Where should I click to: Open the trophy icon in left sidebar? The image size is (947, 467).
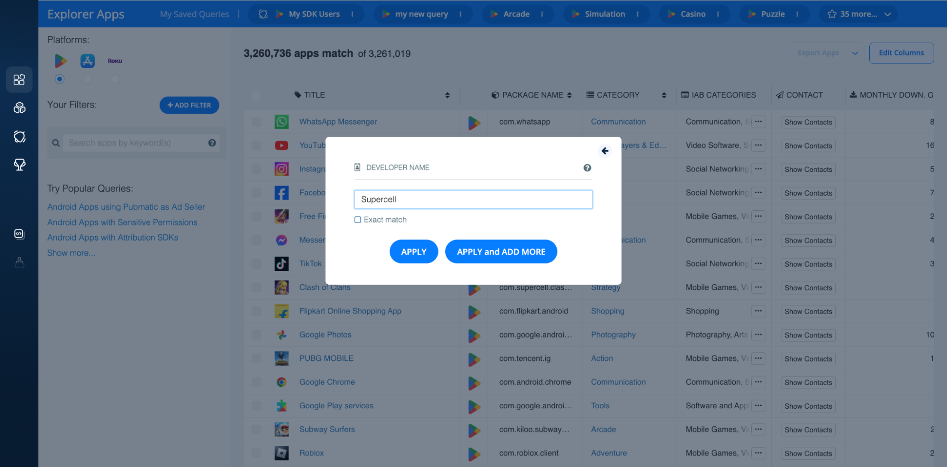tap(19, 164)
